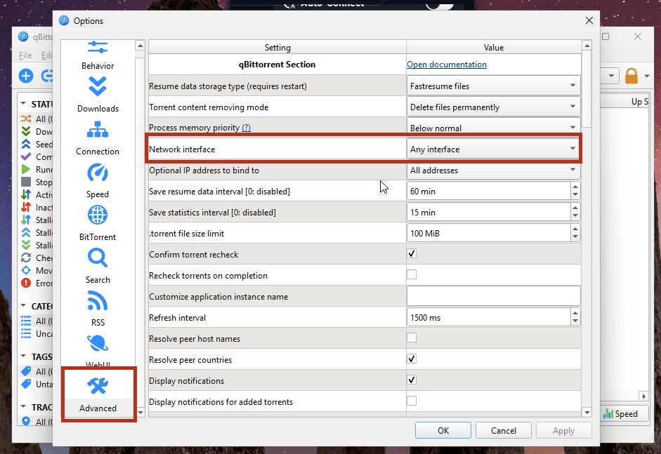Screen dimensions: 661x454
Task: Open the Search settings section
Action: point(98,267)
